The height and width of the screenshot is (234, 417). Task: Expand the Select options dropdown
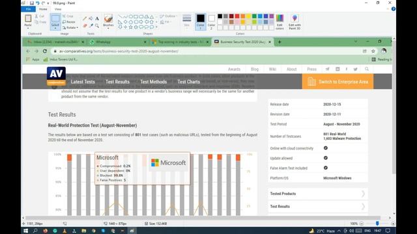[55, 27]
